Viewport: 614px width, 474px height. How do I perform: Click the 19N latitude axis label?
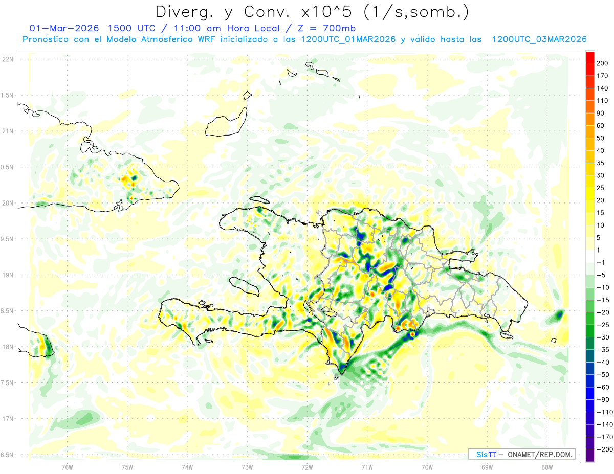pyautogui.click(x=7, y=275)
